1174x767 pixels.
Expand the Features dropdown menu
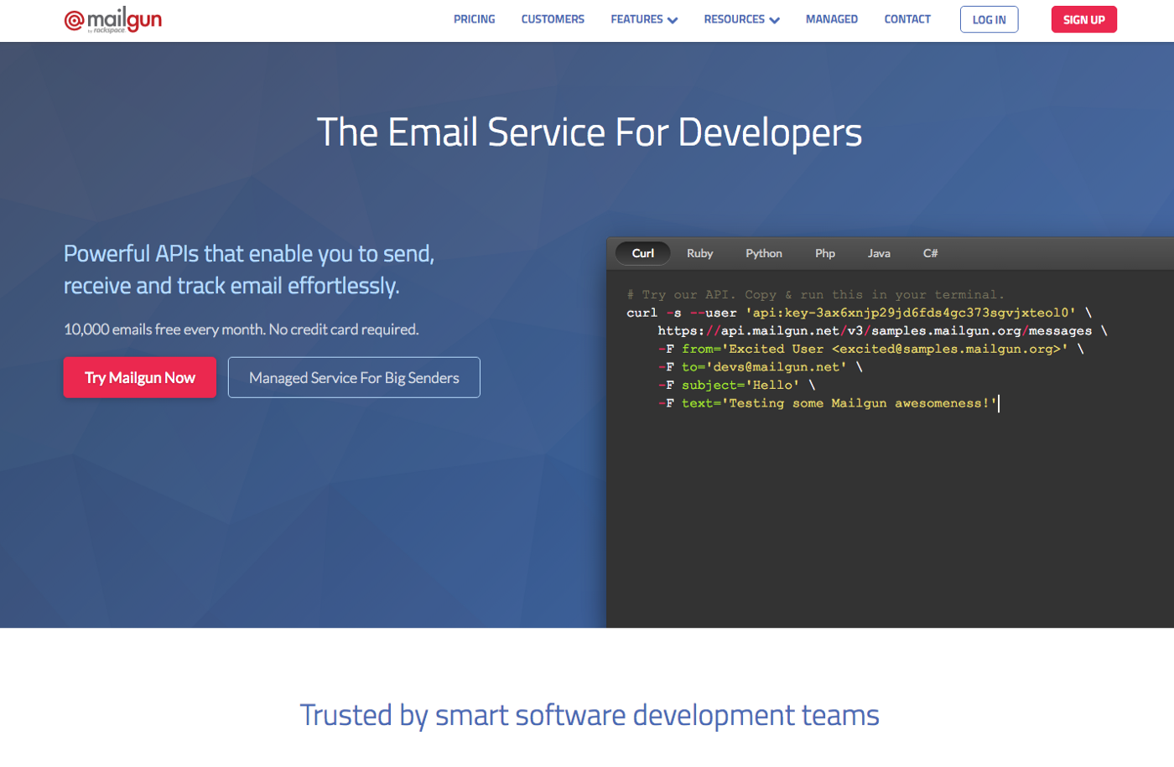(644, 19)
